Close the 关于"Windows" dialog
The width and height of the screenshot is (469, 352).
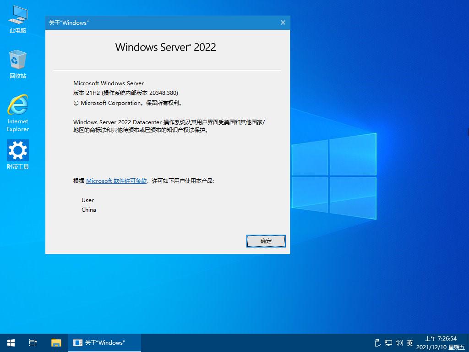[x=283, y=23]
